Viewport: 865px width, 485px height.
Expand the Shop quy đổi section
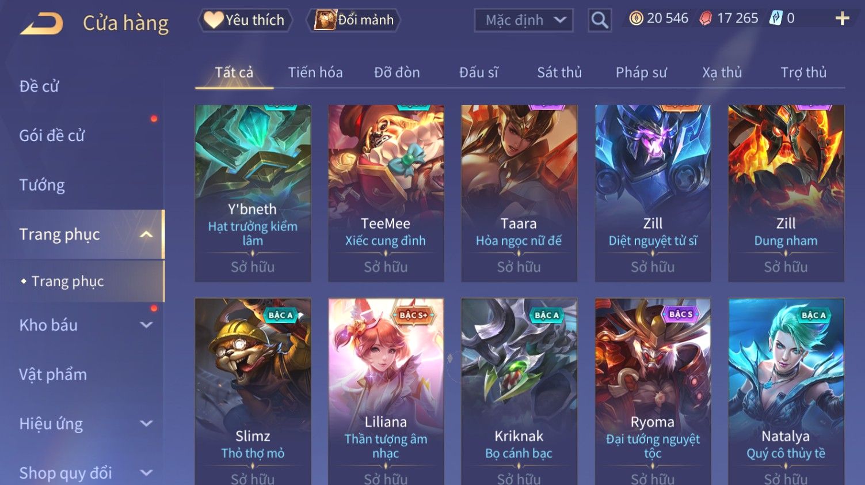(x=146, y=473)
